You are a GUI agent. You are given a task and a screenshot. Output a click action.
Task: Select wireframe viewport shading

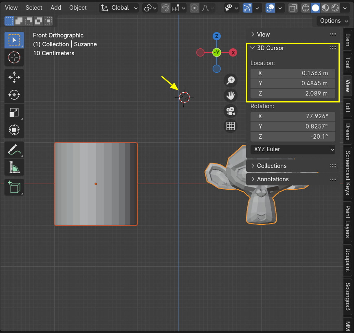click(x=306, y=8)
